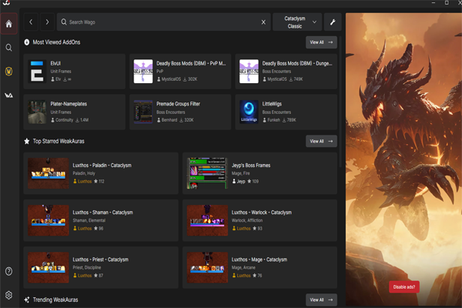Select the LittleWigs addon entry
Viewport: 462px width, 308px height.
click(x=285, y=112)
